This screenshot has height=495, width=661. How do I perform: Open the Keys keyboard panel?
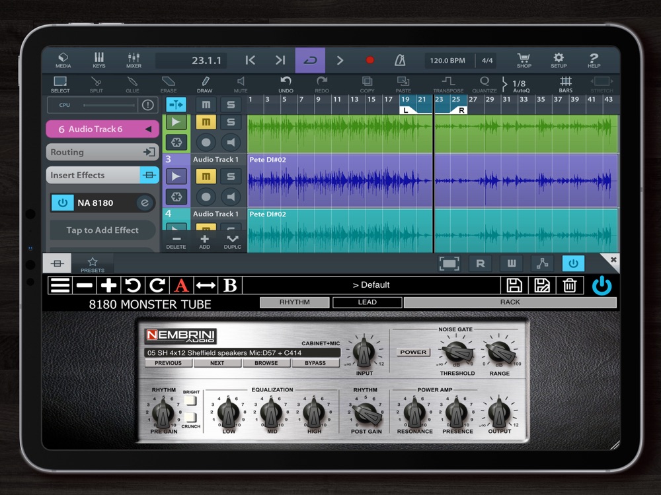click(99, 60)
